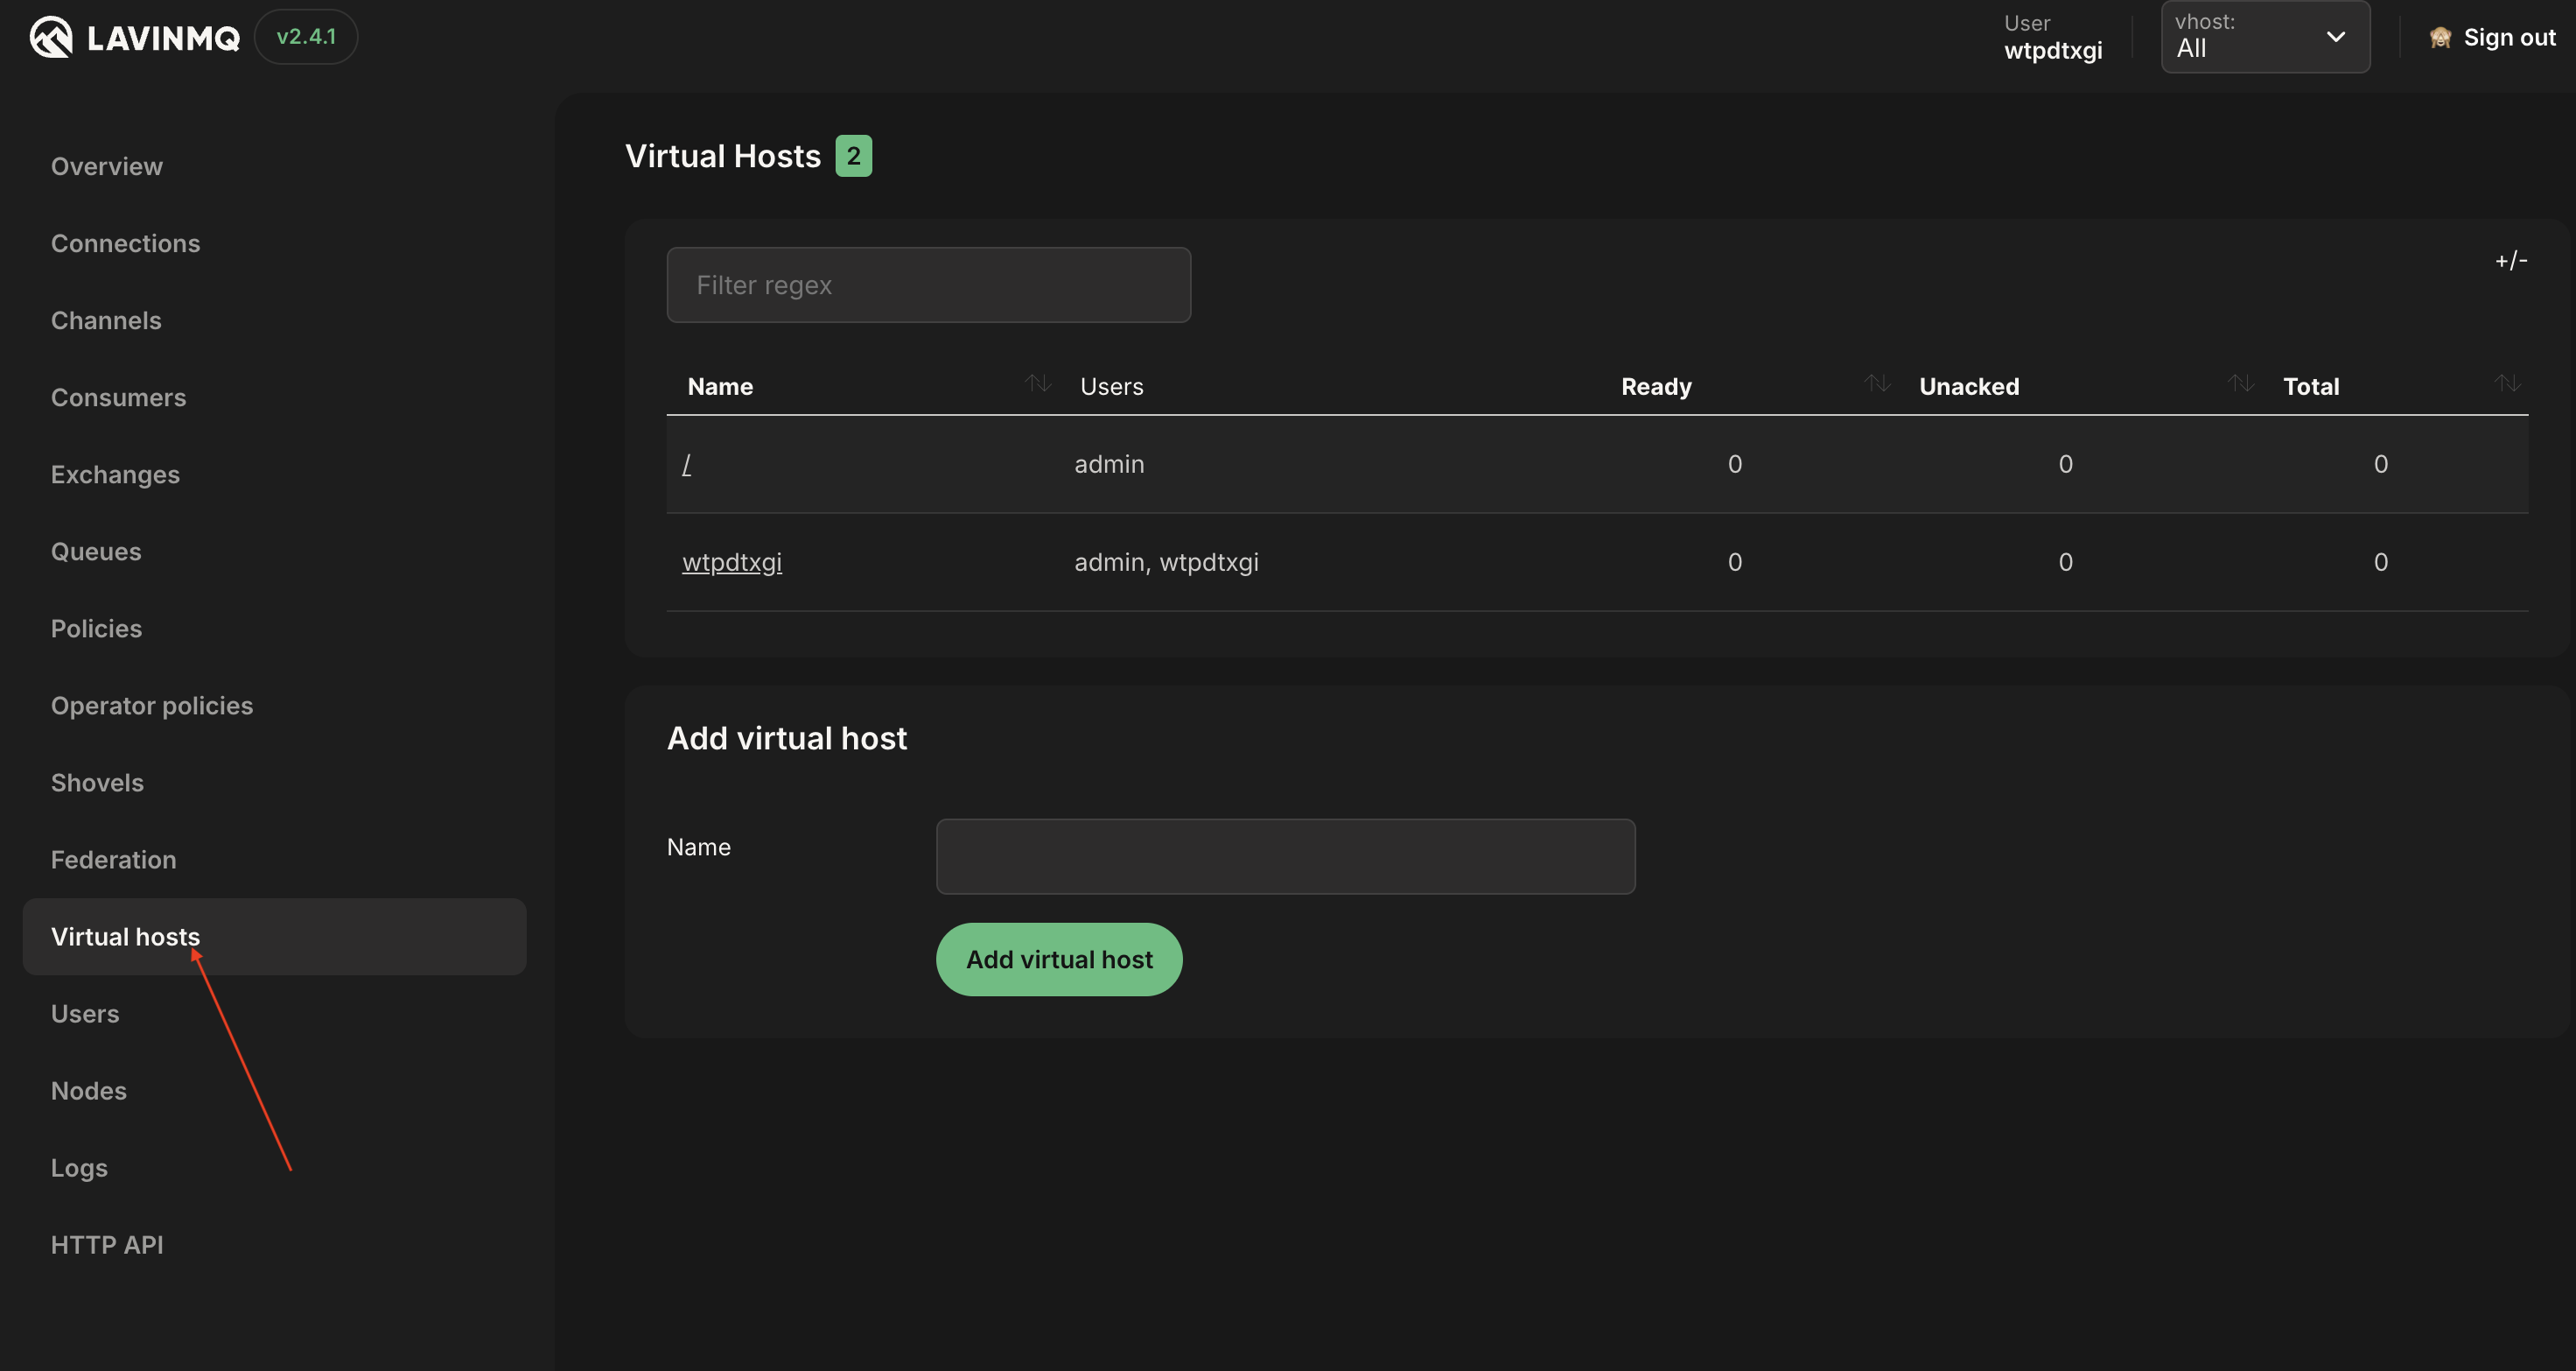Open Exchanges in sidebar
The image size is (2576, 1371).
[x=116, y=475]
